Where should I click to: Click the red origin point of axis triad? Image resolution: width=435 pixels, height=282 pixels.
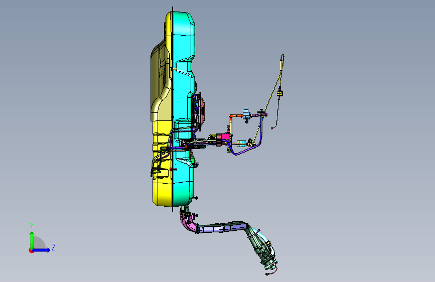click(31, 250)
